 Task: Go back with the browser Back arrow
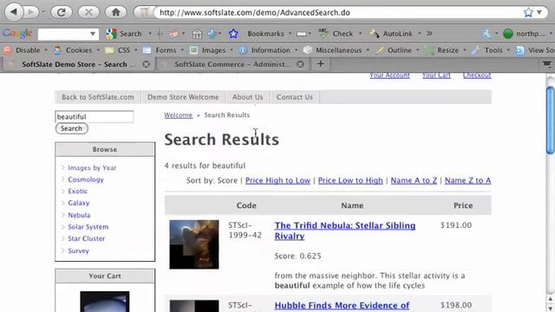pyautogui.click(x=14, y=12)
